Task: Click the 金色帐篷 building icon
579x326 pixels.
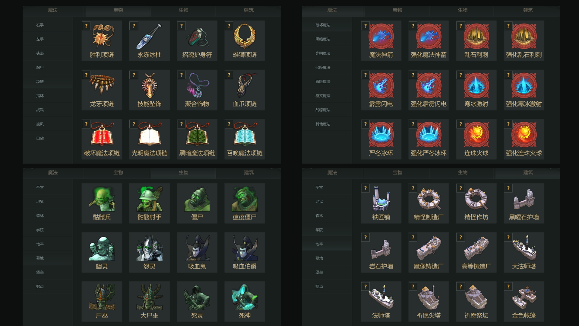Action: click(x=524, y=297)
